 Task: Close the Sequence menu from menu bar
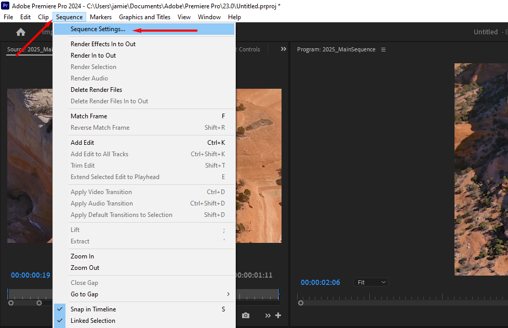[x=69, y=17]
